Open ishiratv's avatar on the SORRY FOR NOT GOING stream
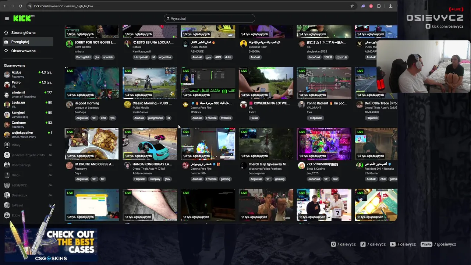Screen dimensions: 471x265 [69, 44]
